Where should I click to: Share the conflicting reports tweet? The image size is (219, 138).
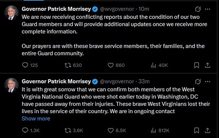(x=207, y=65)
